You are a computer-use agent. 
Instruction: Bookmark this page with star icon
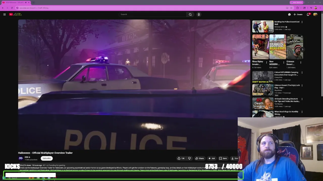click(x=291, y=8)
